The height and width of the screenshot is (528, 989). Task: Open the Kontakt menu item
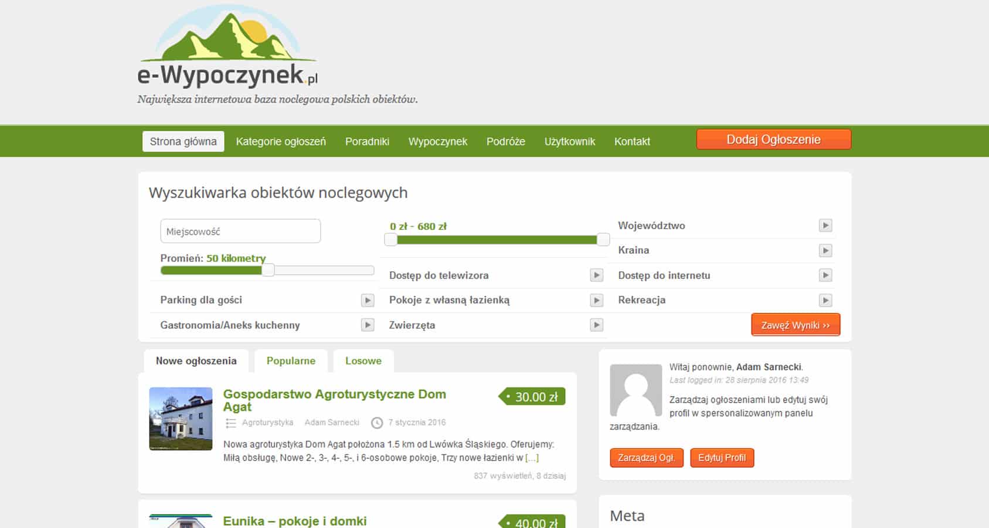pyautogui.click(x=632, y=141)
